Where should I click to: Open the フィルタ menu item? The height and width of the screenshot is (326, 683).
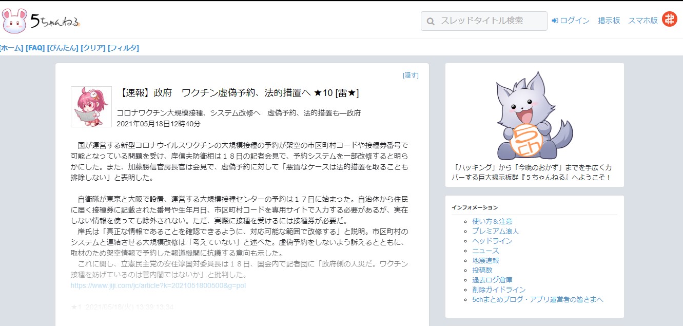point(123,48)
